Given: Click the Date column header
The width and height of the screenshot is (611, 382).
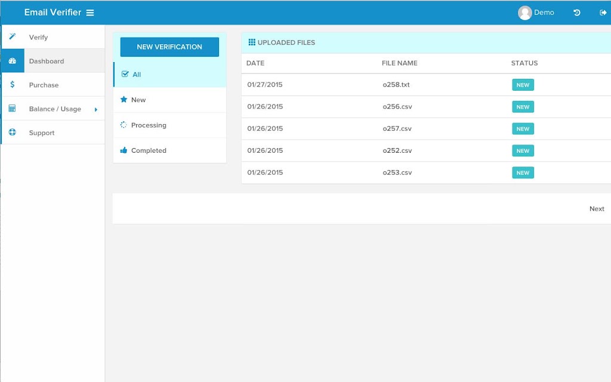Looking at the screenshot, I should 255,63.
